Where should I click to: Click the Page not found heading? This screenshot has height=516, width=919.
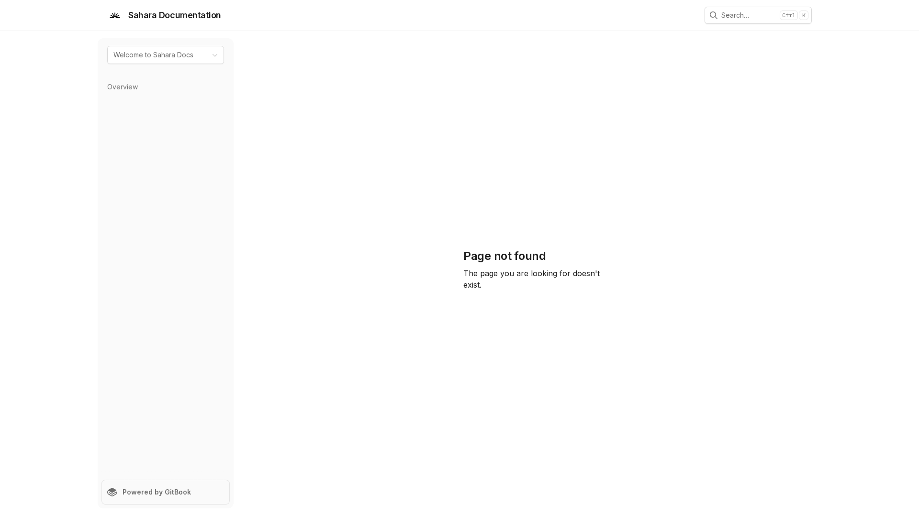pyautogui.click(x=504, y=256)
